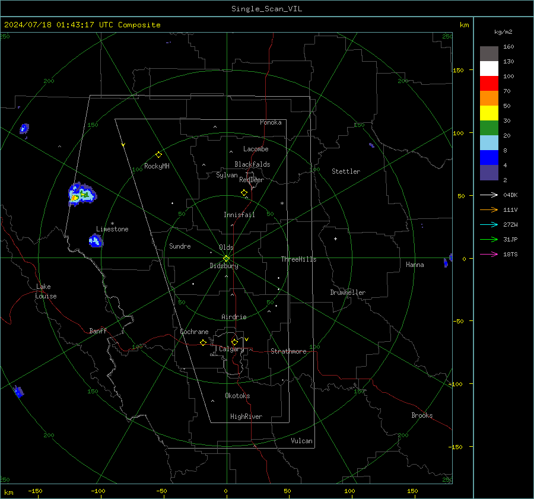Click the 2024/07/18 01:43:17 UTC Composite timestamp
Image resolution: width=534 pixels, height=499 pixels.
point(82,25)
